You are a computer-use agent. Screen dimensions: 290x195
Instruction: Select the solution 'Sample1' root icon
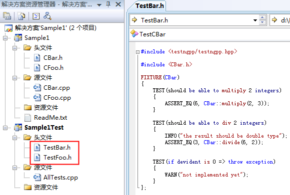pyautogui.click(x=8, y=28)
